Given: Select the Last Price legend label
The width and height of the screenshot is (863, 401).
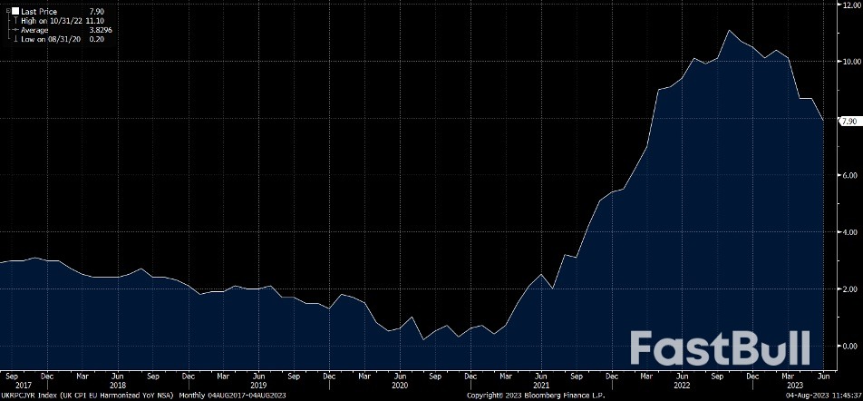Looking at the screenshot, I should tap(39, 10).
